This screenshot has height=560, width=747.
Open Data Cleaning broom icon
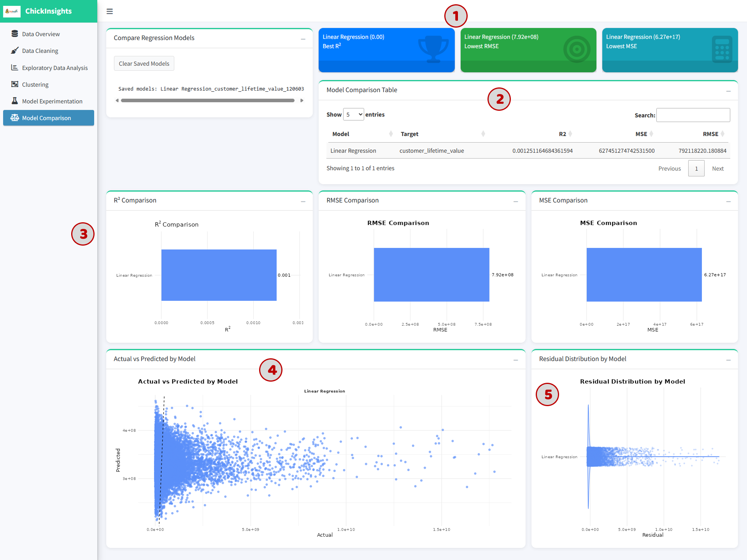pos(15,51)
